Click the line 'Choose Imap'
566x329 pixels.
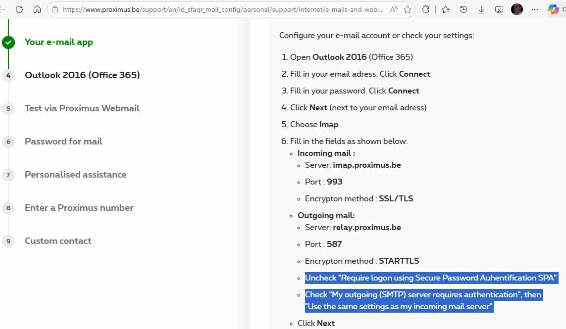click(314, 125)
